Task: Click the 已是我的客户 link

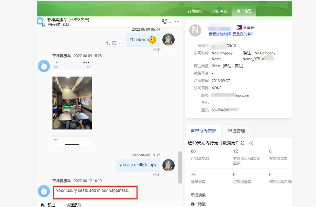Action: (x=243, y=34)
